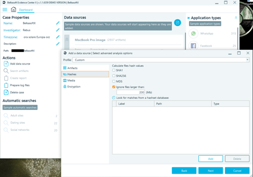Click the Social networks search icon

click(6, 130)
